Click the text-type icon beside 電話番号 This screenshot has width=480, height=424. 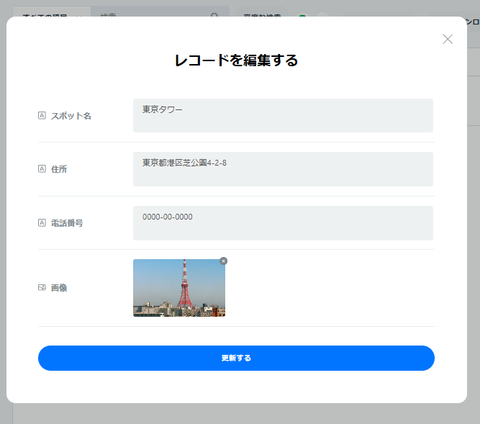pos(42,222)
